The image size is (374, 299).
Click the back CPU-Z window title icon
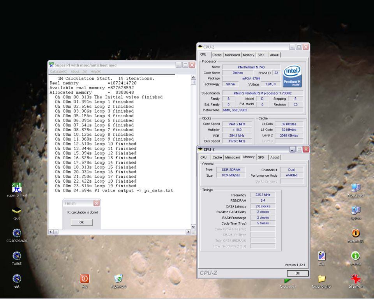(x=200, y=47)
